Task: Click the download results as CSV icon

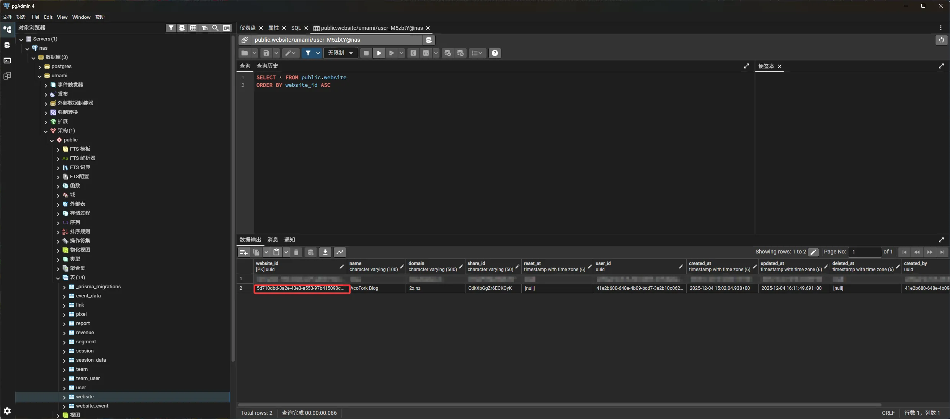Action: 325,252
